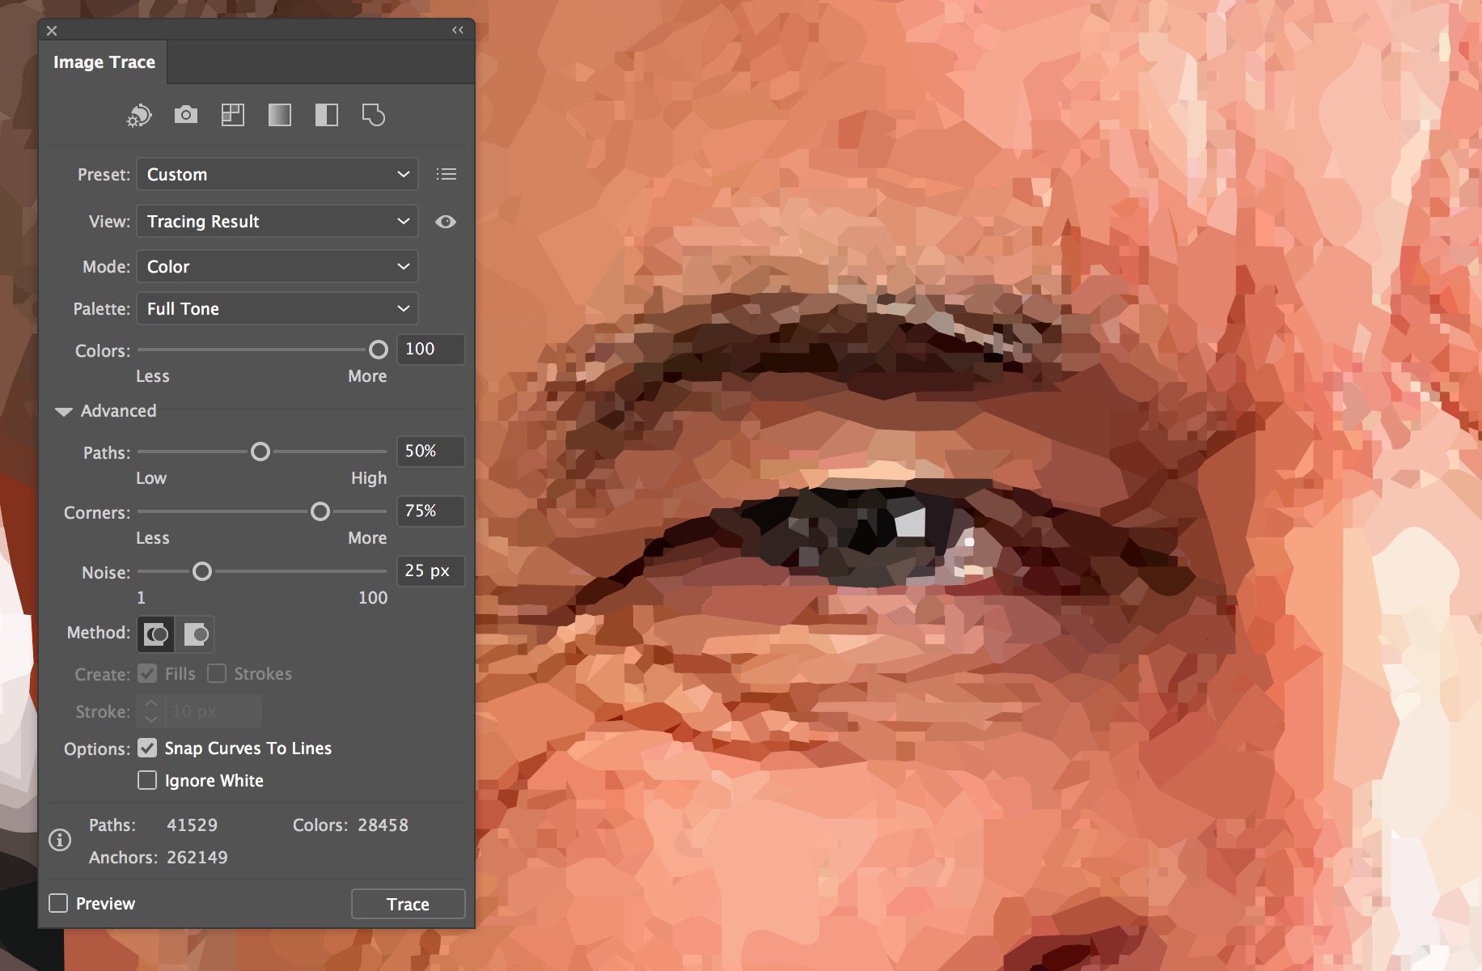Click the Paths value field showing 50%
Image resolution: width=1482 pixels, height=971 pixels.
431,451
